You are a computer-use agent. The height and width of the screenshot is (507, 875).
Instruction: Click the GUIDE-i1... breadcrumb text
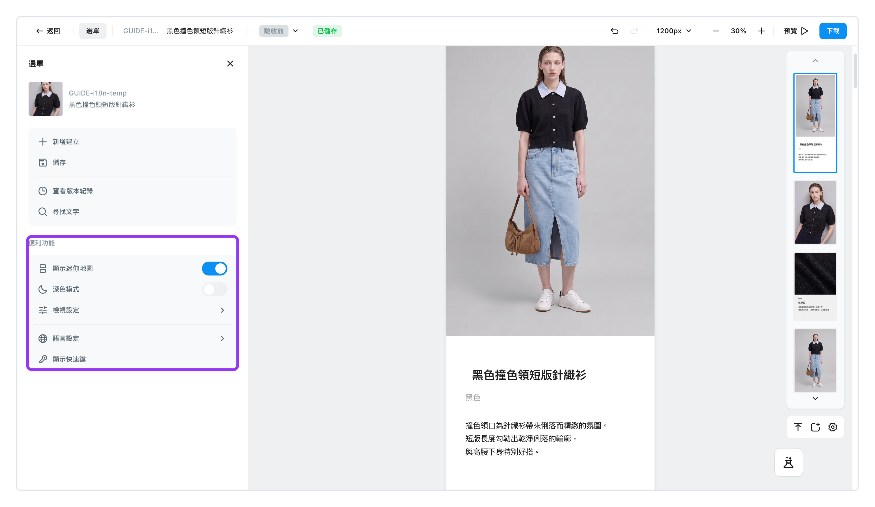140,31
